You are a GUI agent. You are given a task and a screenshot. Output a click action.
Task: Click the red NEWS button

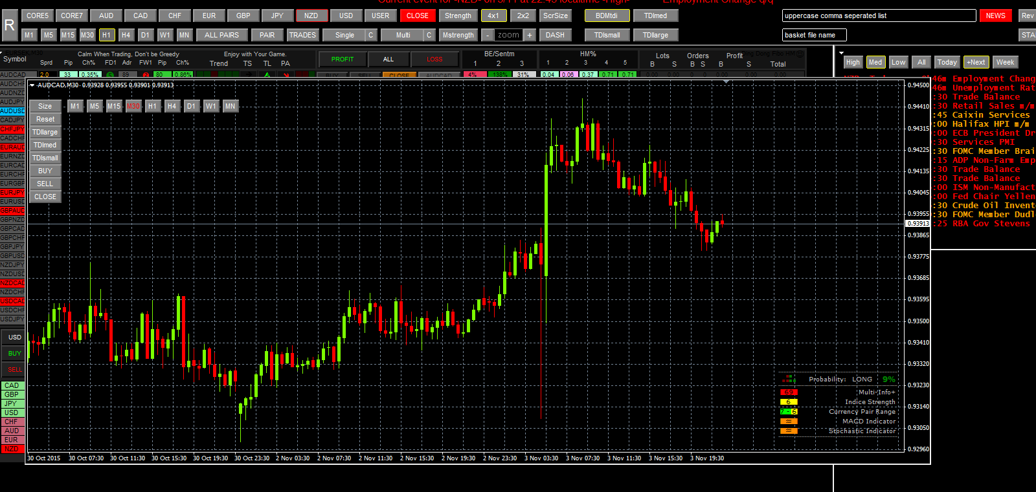point(996,16)
